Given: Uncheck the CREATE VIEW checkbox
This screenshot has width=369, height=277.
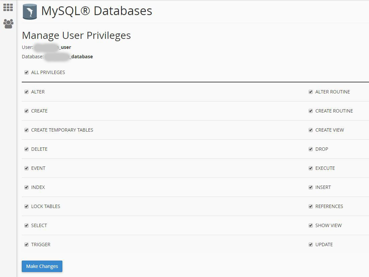Looking at the screenshot, I should (311, 130).
